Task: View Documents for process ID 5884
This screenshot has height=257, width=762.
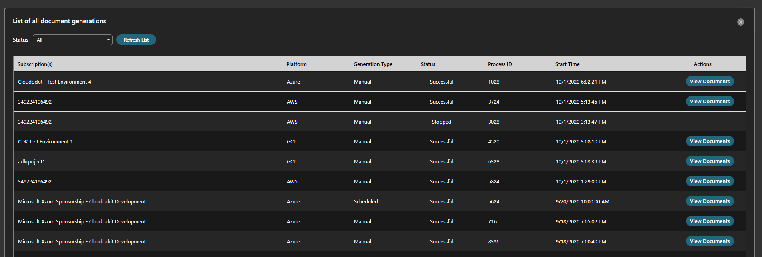Action: [710, 181]
